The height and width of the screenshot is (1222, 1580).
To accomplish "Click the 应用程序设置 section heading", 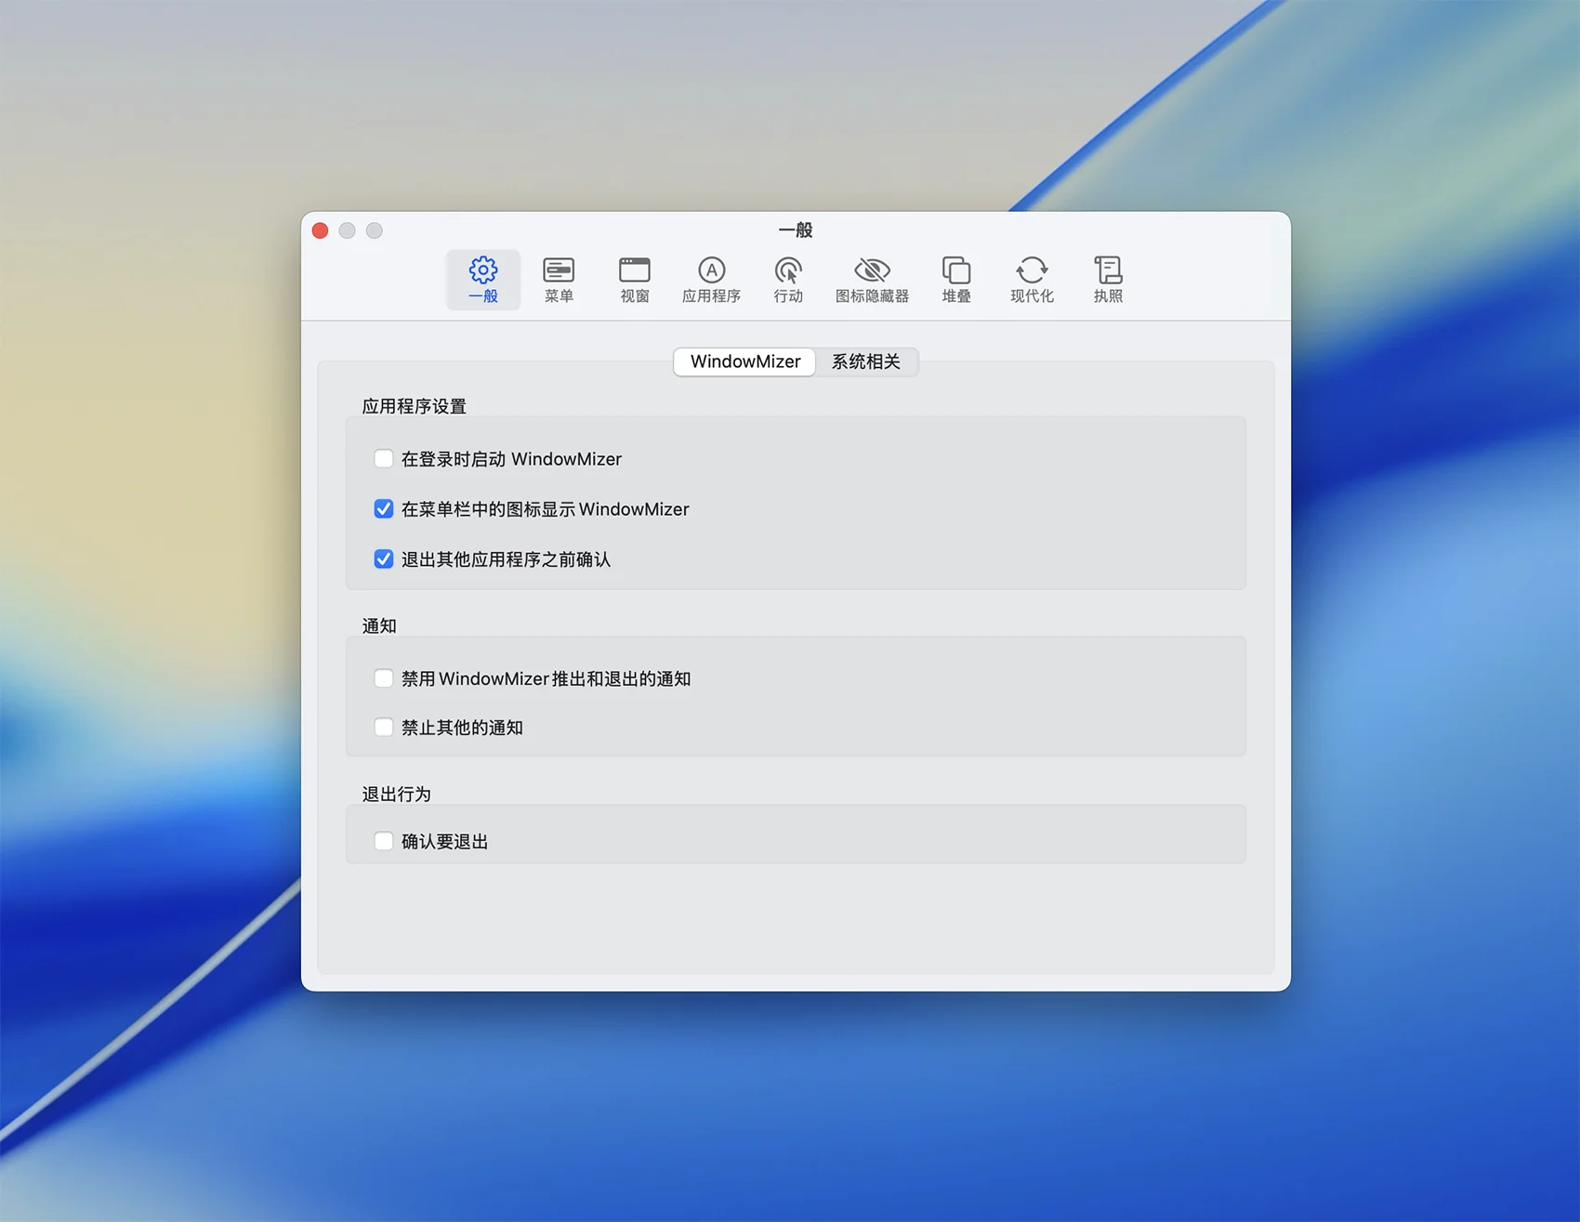I will 414,406.
